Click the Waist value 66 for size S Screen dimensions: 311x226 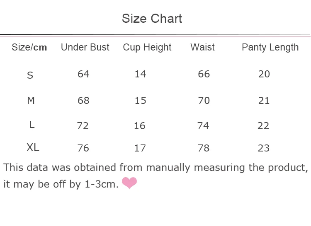coord(204,74)
